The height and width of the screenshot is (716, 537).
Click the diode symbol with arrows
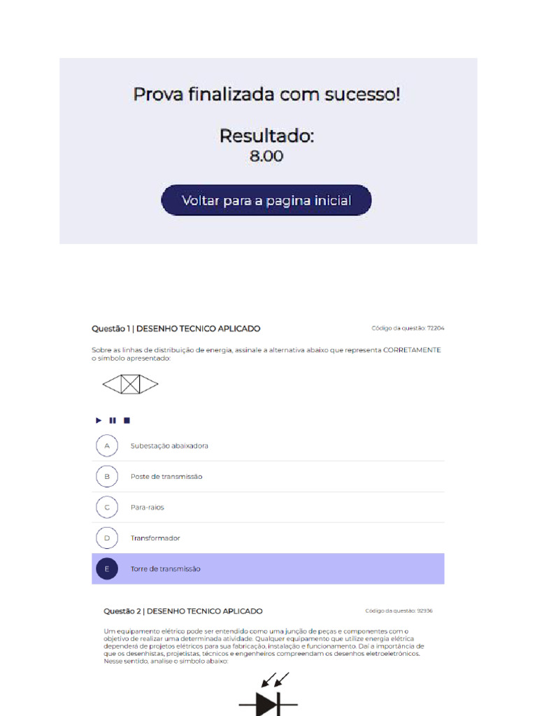click(268, 698)
